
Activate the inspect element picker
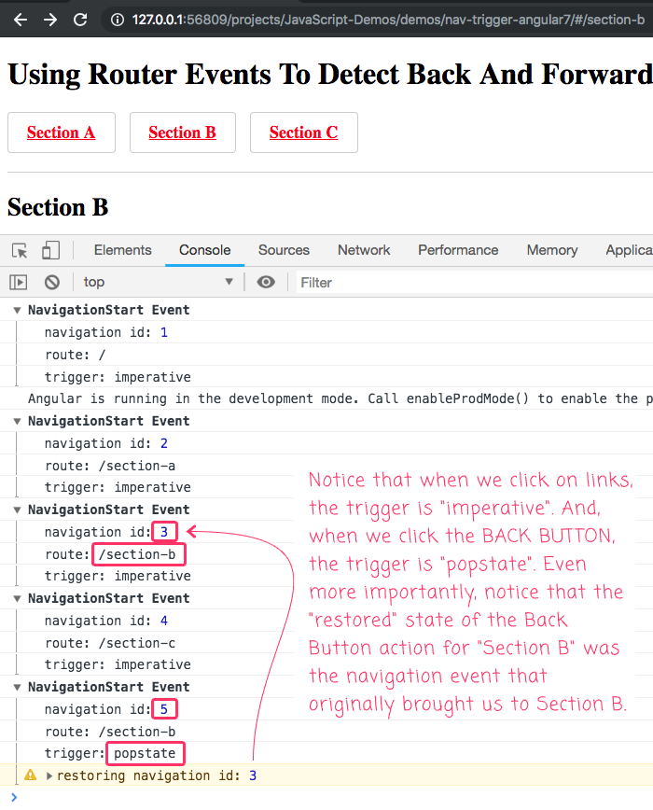pyautogui.click(x=20, y=250)
